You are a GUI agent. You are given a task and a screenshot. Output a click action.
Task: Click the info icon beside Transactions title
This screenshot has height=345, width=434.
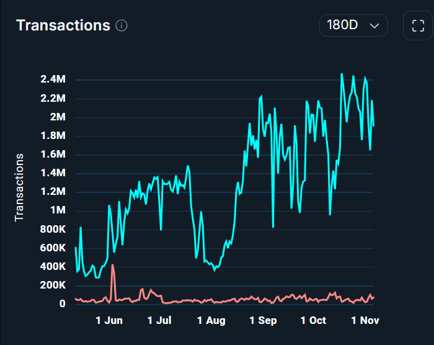pos(122,25)
